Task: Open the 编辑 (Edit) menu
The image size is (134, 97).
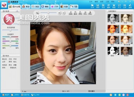Action: (96, 2)
